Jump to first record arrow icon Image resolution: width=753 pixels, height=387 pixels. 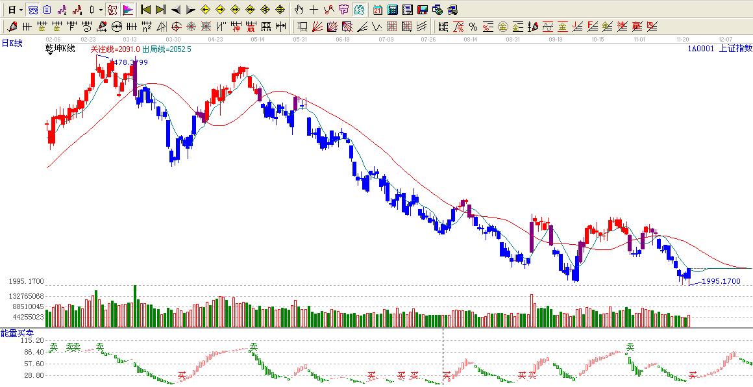click(x=145, y=10)
